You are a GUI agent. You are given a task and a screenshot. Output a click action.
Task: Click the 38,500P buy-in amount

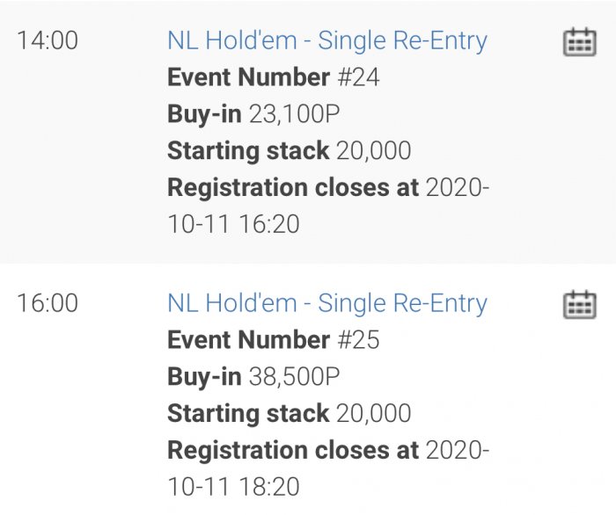(x=294, y=377)
